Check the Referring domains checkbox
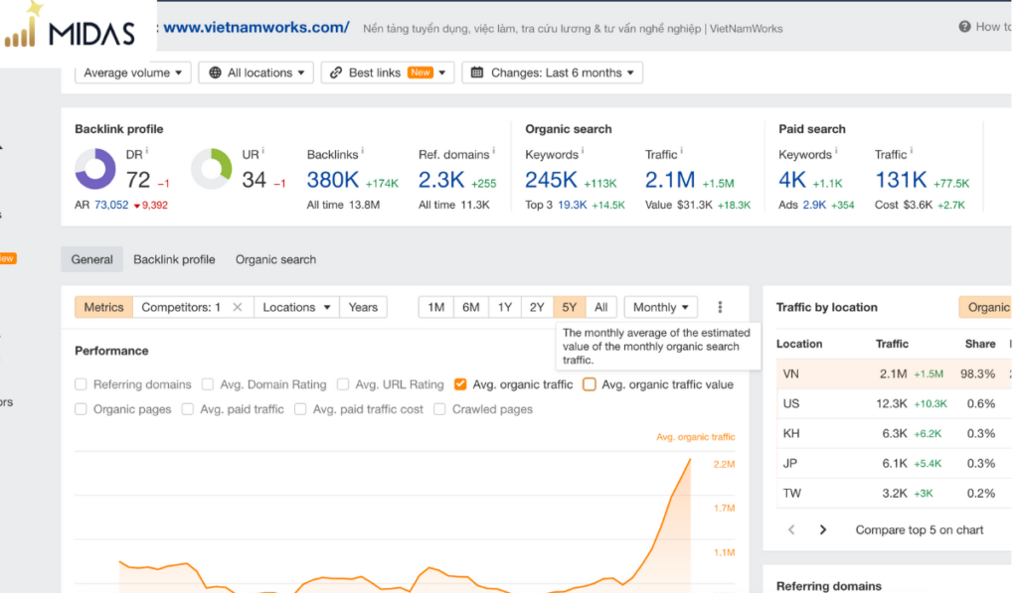Viewport: 1018px width, 593px height. pyautogui.click(x=81, y=384)
